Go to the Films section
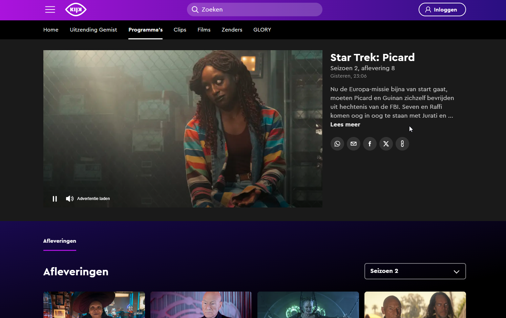This screenshot has height=318, width=506. tap(204, 30)
